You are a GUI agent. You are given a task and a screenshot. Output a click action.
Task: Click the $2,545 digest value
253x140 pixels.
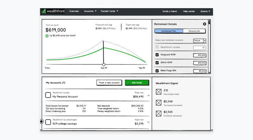(x=168, y=112)
